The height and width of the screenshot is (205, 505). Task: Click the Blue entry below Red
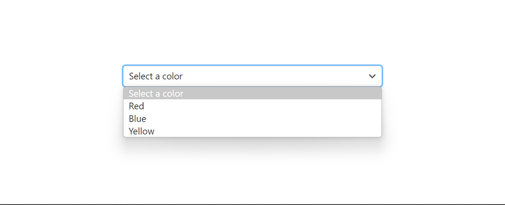252,119
